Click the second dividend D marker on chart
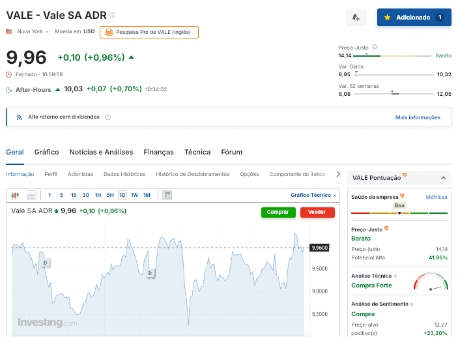Image resolution: width=458 pixels, height=337 pixels. click(x=150, y=273)
